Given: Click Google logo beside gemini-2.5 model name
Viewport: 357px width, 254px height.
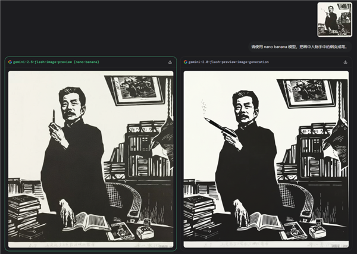Looking at the screenshot, I should (x=10, y=62).
